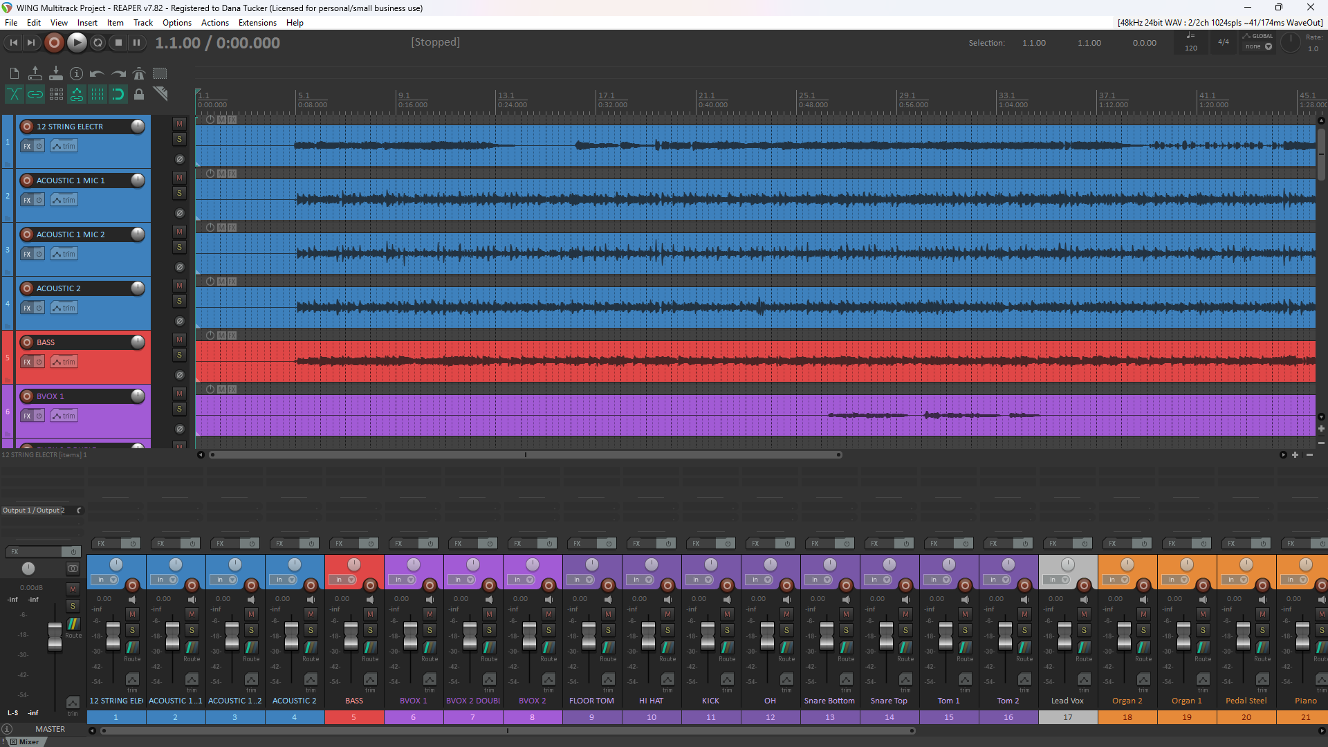Toggle the Repeat loop button
1328x747 pixels.
[98, 43]
